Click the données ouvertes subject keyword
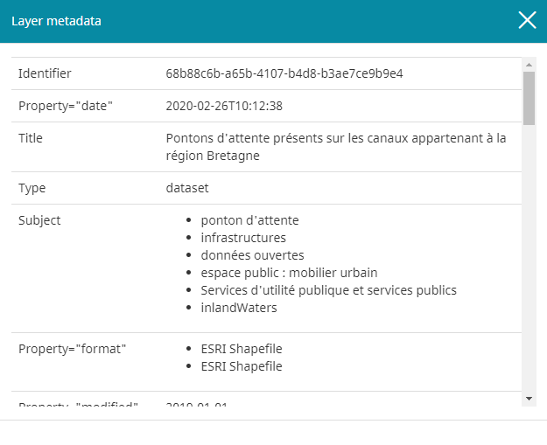 point(252,255)
